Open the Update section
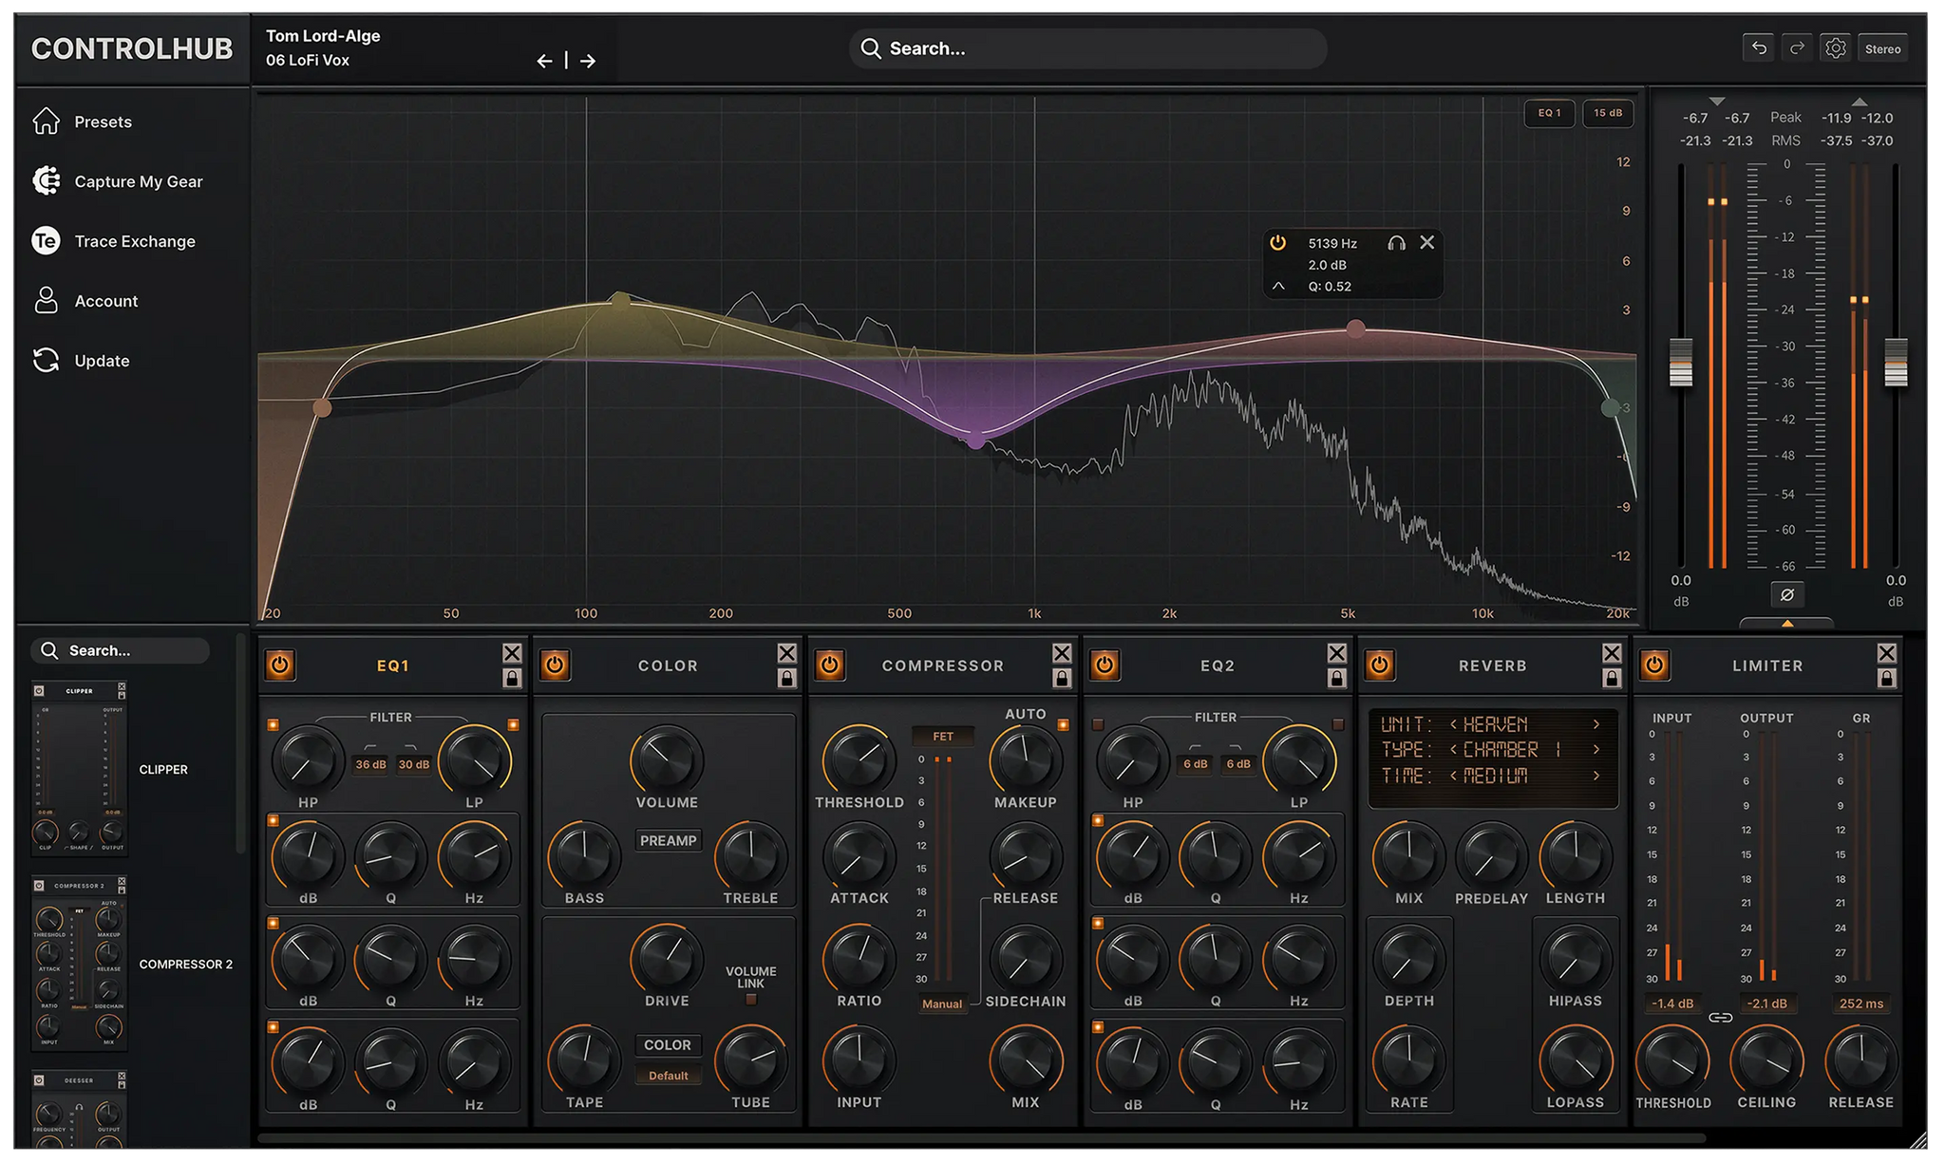This screenshot has height=1162, width=1945. 81,361
